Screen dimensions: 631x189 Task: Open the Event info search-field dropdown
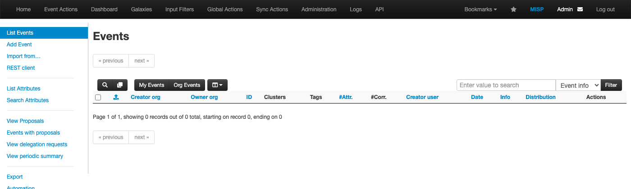[578, 85]
